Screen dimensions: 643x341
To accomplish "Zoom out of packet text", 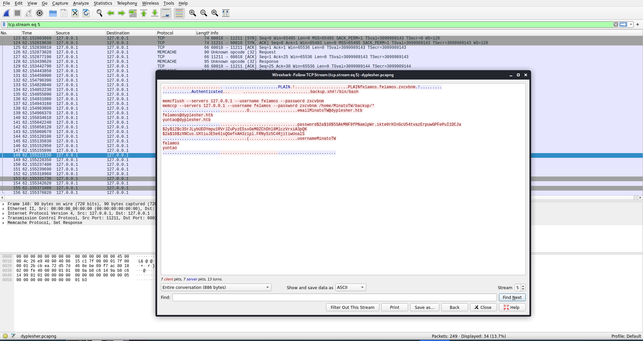I will [204, 13].
